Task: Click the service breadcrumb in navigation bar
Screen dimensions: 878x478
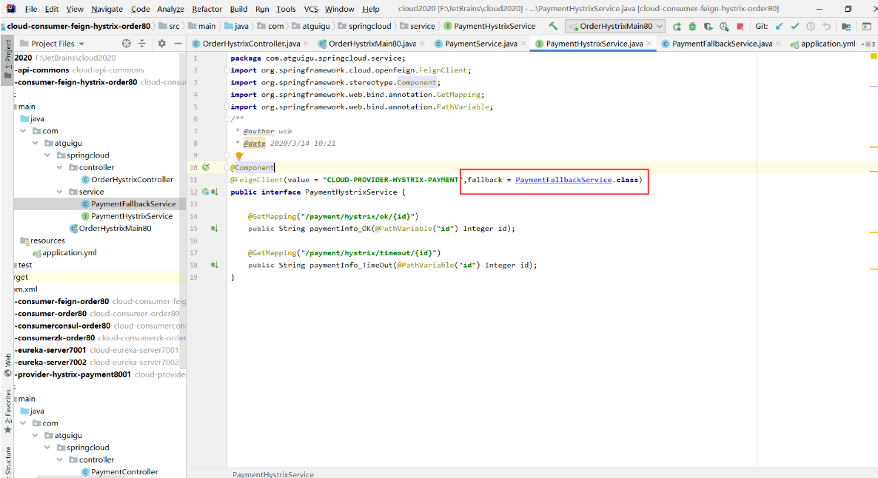Action: point(422,26)
